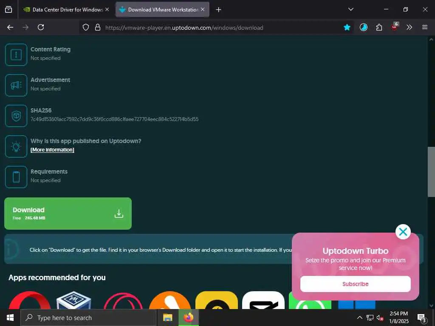Close the Data Center Driver tab
The image size is (435, 326).
pos(107,9)
